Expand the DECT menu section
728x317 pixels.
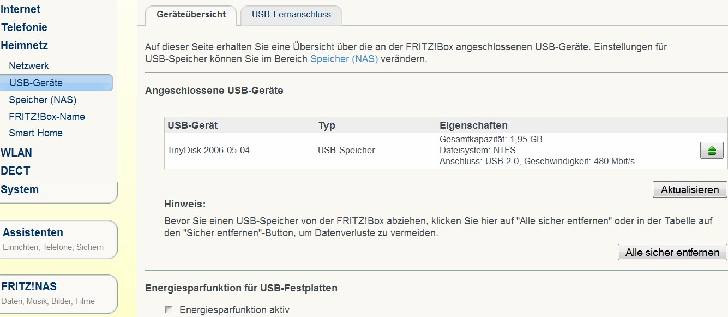click(15, 171)
